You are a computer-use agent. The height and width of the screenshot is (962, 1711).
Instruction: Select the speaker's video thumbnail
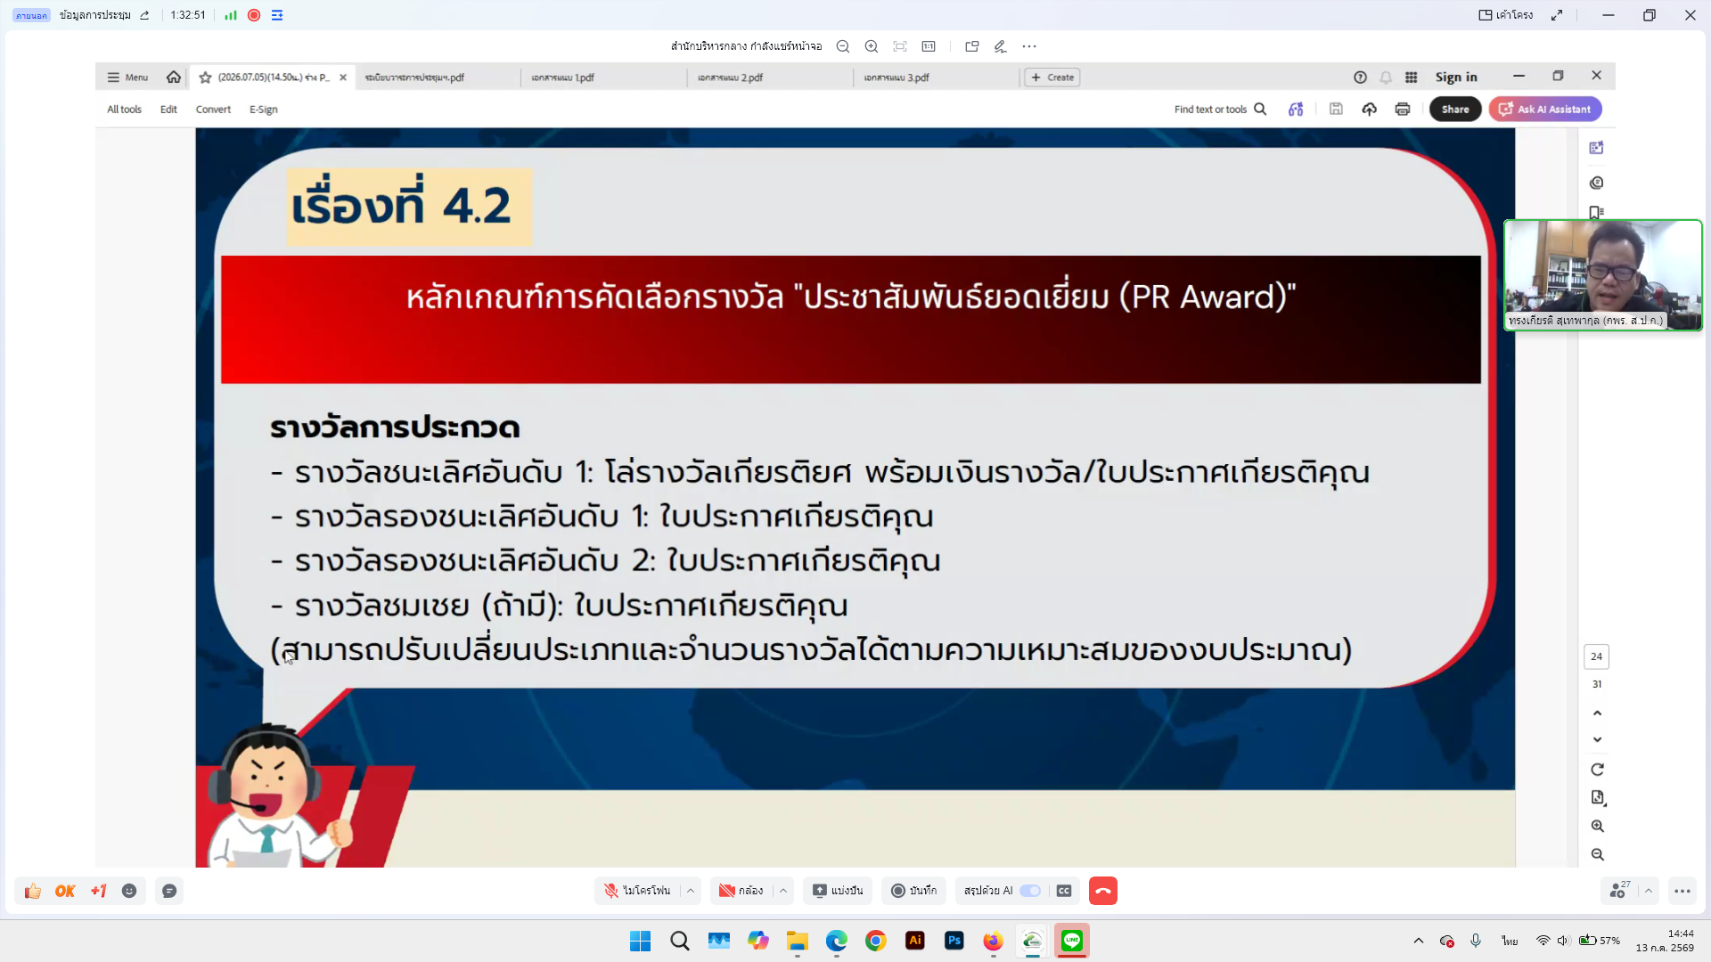pos(1603,275)
